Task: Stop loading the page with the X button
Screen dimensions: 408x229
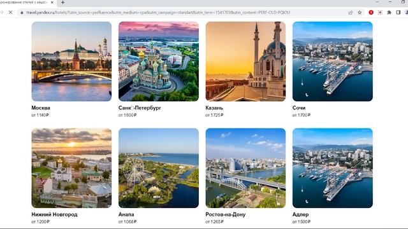Action: [x=10, y=12]
